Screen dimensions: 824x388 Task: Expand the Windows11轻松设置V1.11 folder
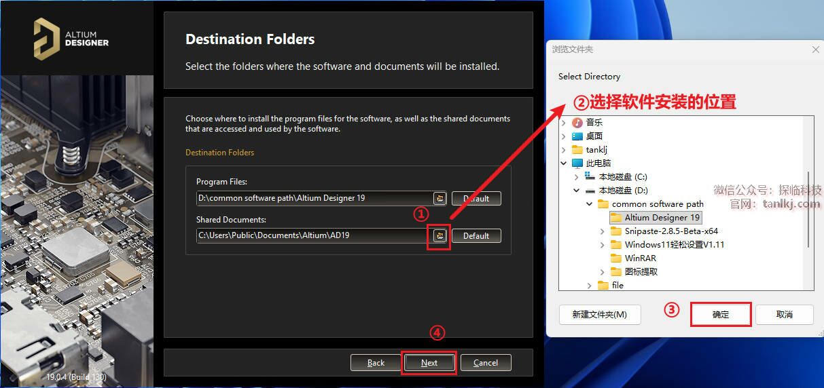pos(603,245)
